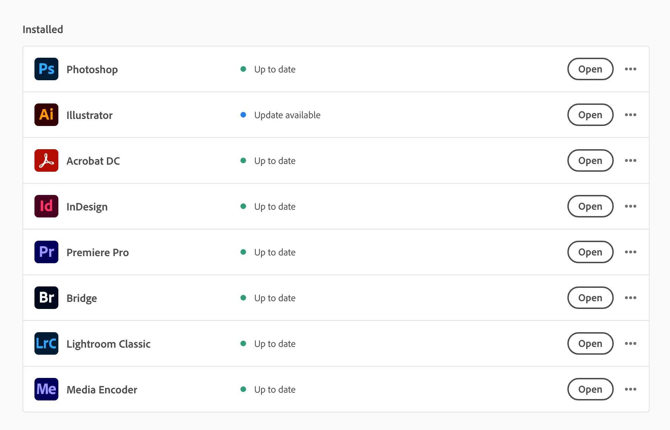Click the Lightroom Classic LrC app icon
The height and width of the screenshot is (430, 670).
tap(46, 343)
